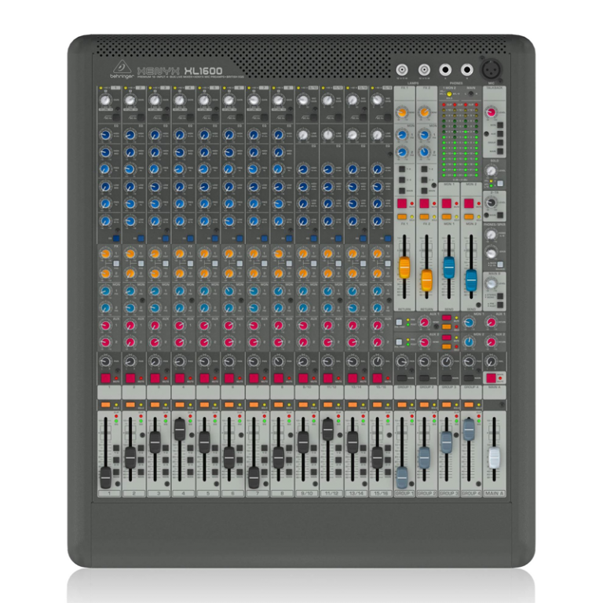The width and height of the screenshot is (603, 603).
Task: Solo MON 1 send strip
Action: [x=447, y=217]
